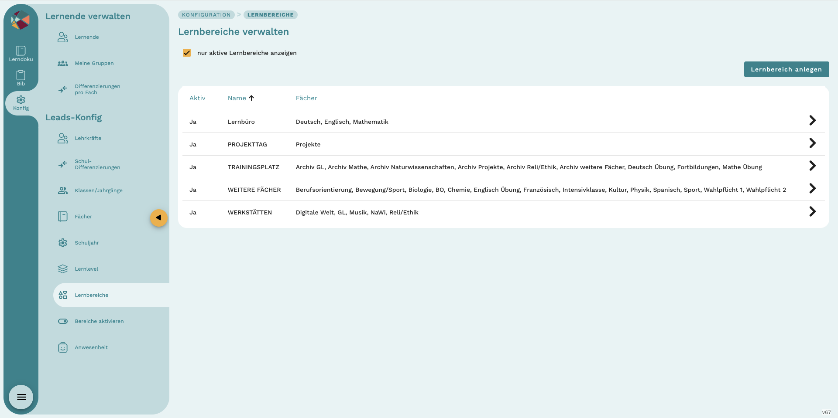Collapse sidebar with orange arrow button
Image resolution: width=838 pixels, height=418 pixels.
pos(158,217)
